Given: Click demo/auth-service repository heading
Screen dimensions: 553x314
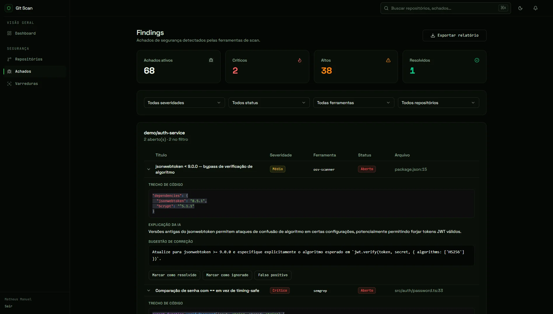Looking at the screenshot, I should pyautogui.click(x=164, y=133).
